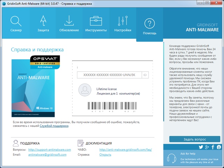Click the Lifetime license text

click(x=106, y=89)
